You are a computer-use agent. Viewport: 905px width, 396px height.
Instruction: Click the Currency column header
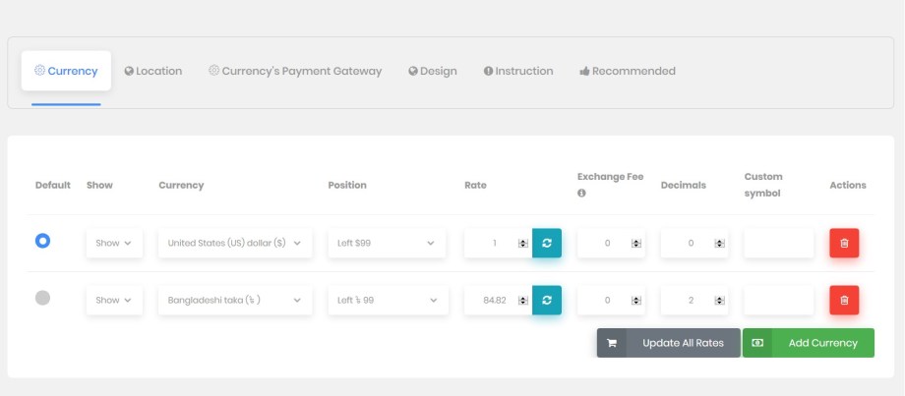181,185
